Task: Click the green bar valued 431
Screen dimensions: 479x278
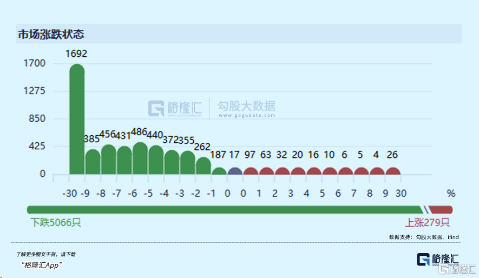Action: pyautogui.click(x=124, y=160)
